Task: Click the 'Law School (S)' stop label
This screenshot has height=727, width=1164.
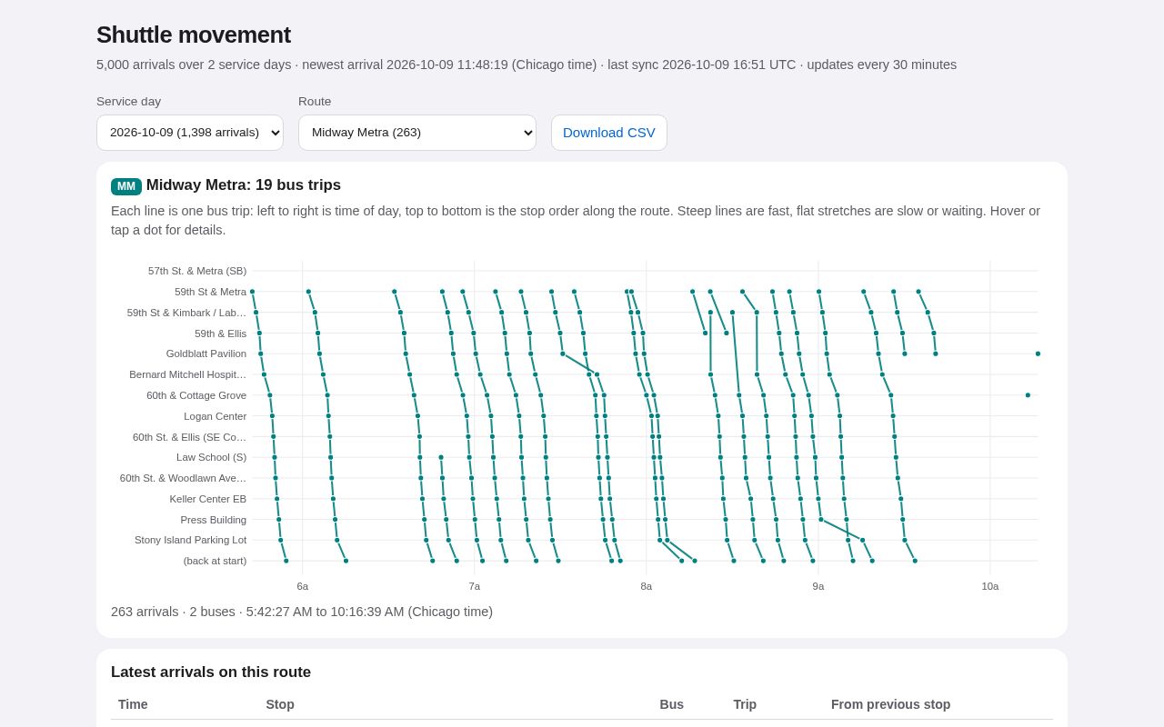Action: pos(211,457)
